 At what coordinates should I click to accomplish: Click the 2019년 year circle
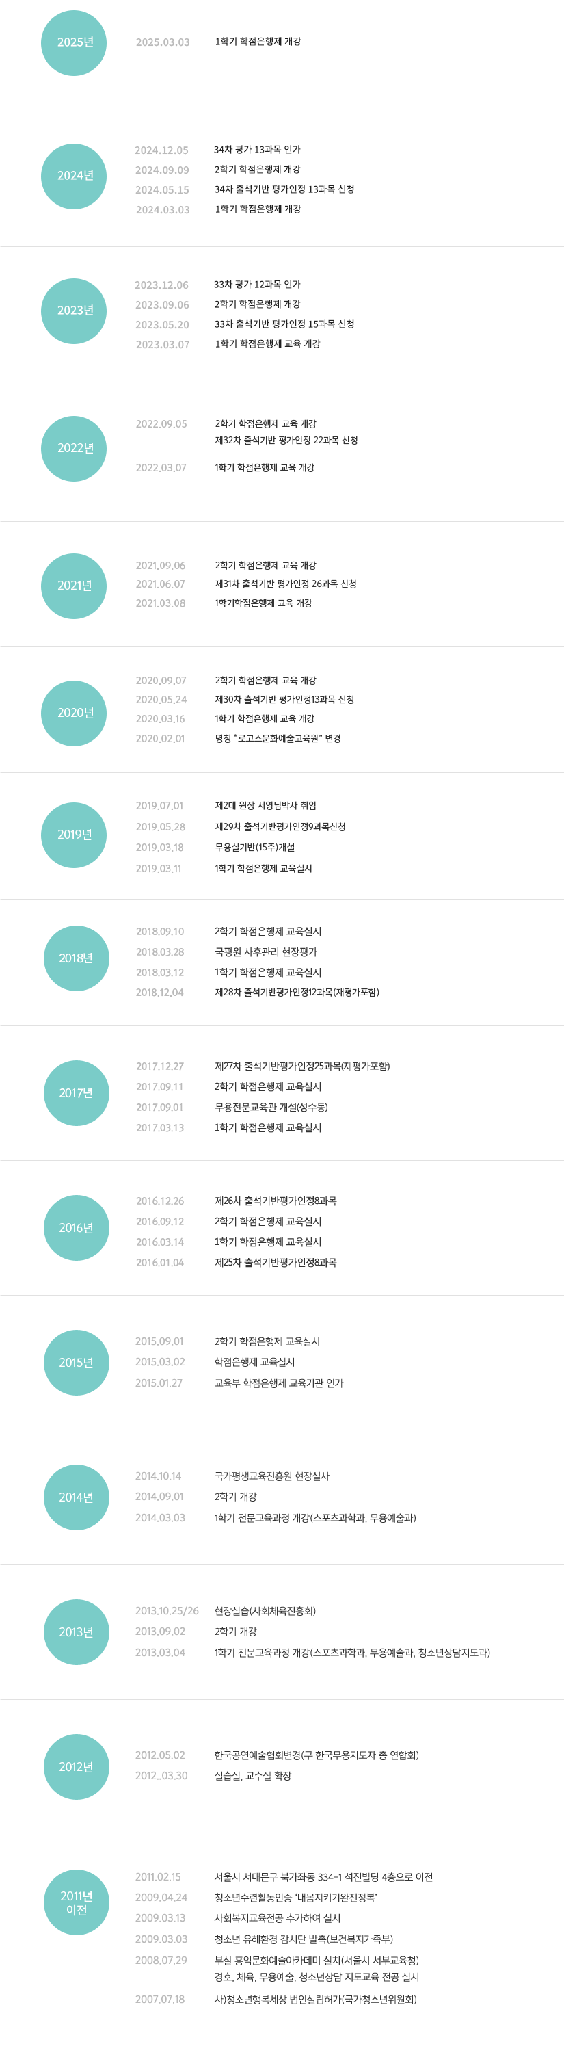pos(75,835)
